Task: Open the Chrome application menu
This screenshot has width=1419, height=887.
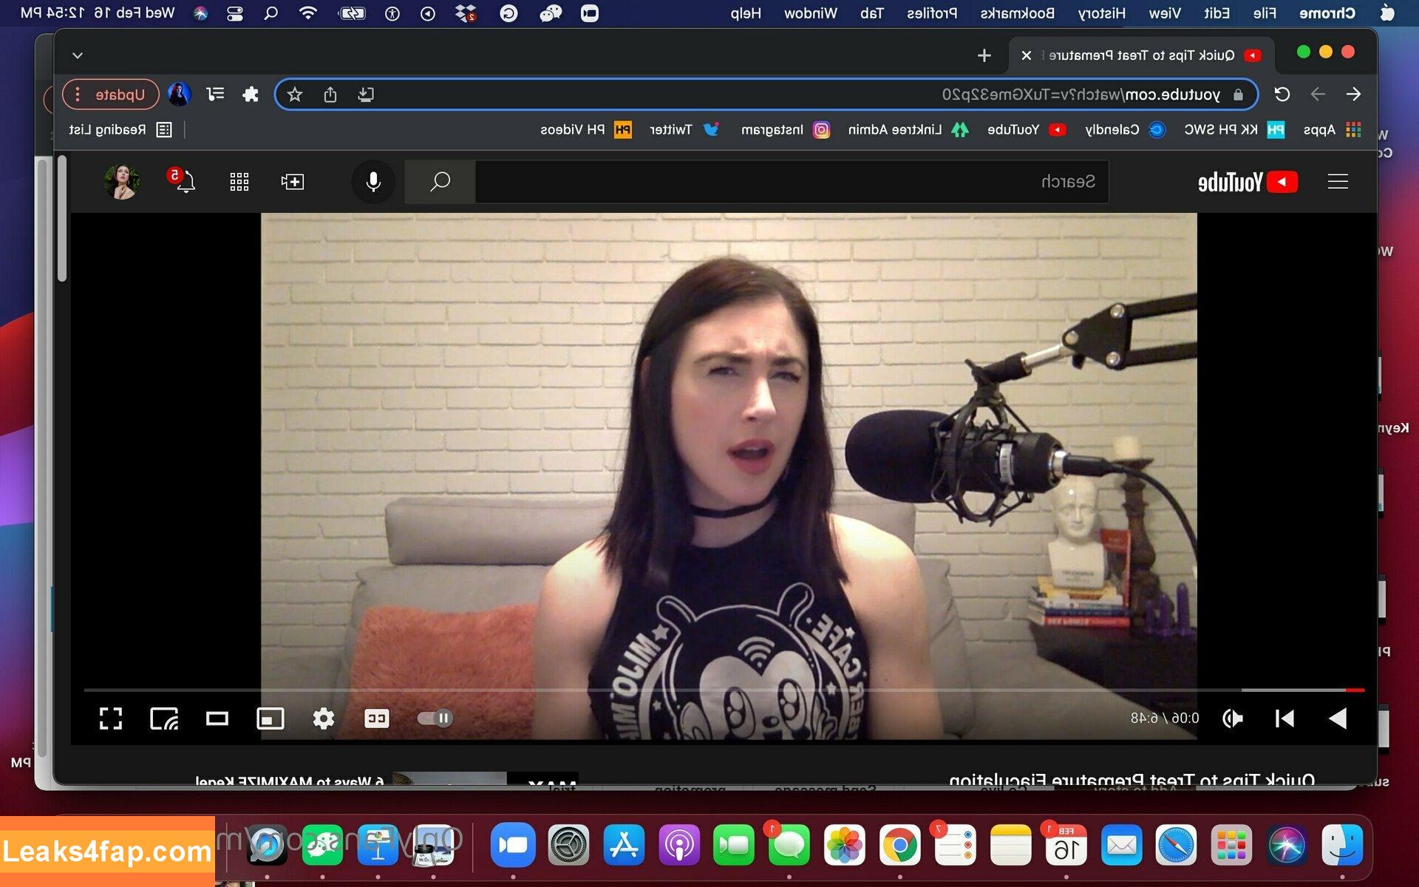Action: tap(1327, 13)
